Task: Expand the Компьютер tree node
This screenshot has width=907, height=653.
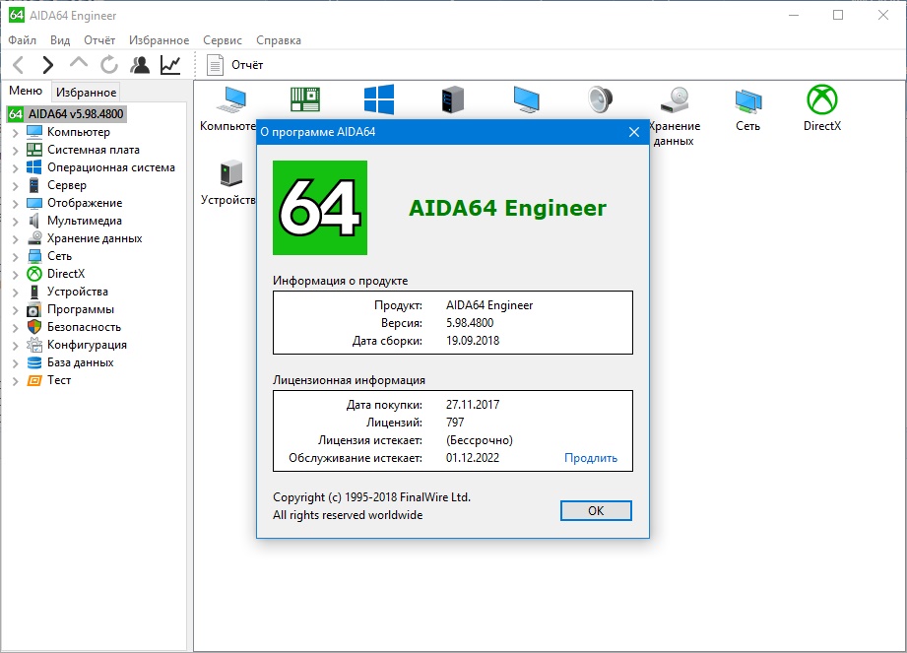Action: tap(15, 132)
